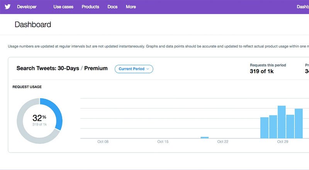Click the Dashboard page heading
Screen dimensions: 309x170
33,24
